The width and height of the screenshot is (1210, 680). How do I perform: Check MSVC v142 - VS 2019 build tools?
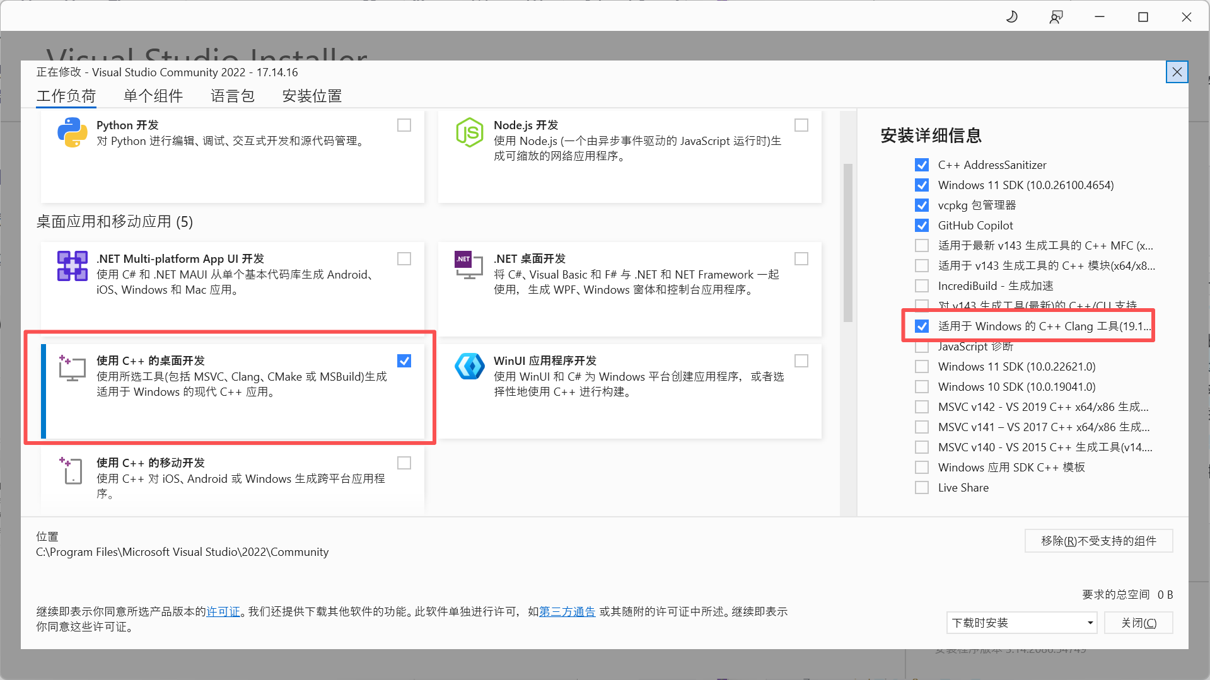pyautogui.click(x=922, y=407)
